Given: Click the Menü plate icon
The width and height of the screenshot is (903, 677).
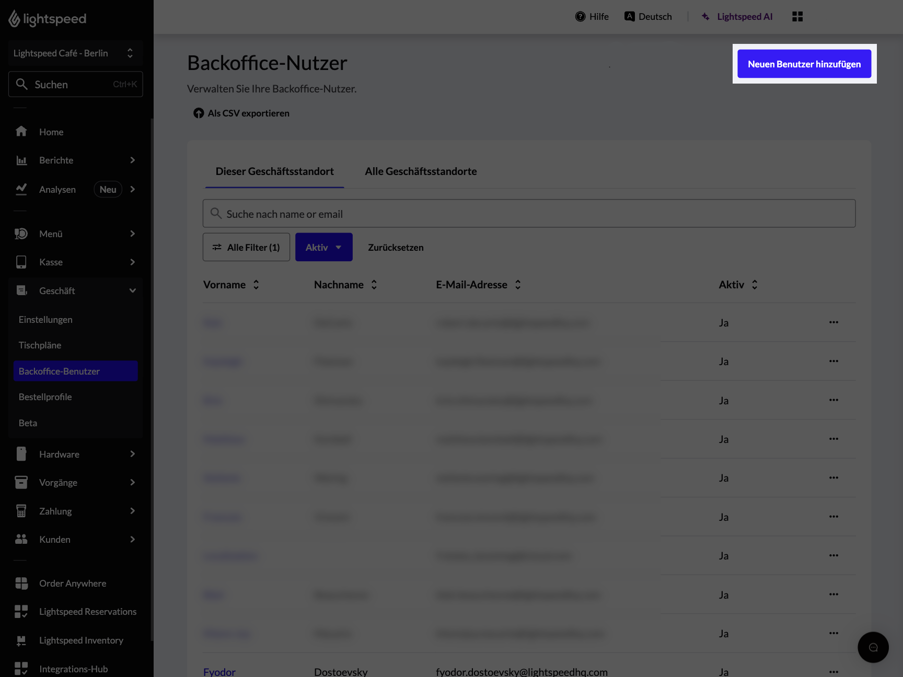Looking at the screenshot, I should pyautogui.click(x=21, y=234).
